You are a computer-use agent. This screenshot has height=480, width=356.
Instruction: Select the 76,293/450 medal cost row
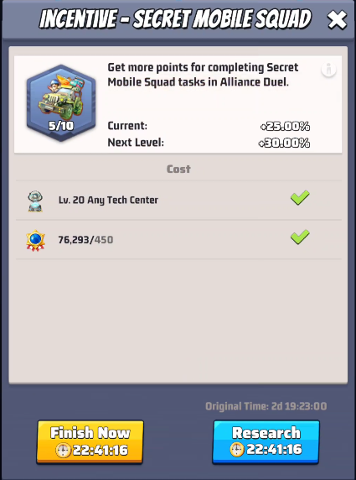[x=178, y=239]
